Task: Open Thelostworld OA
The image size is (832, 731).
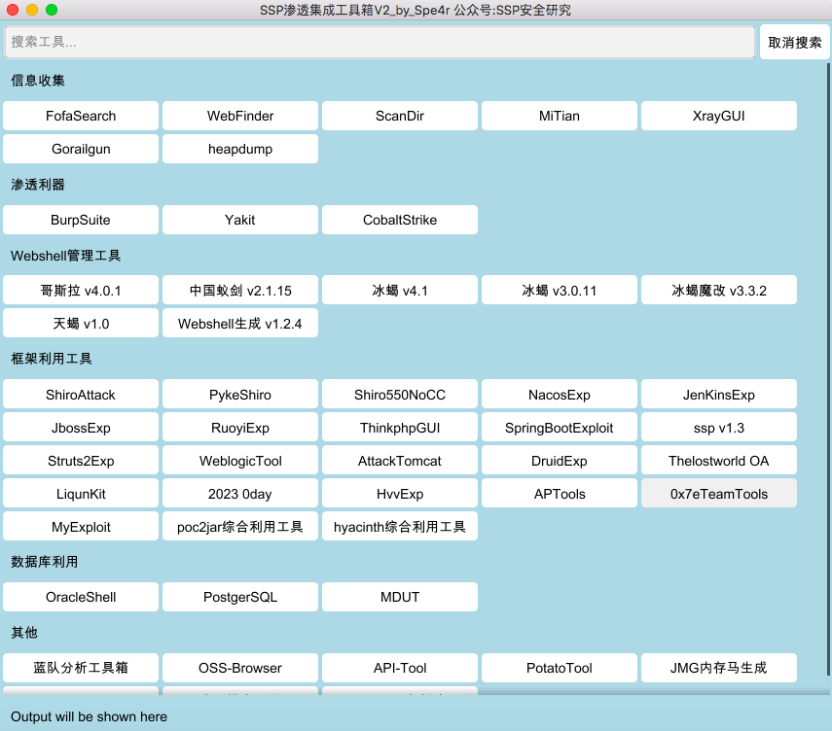Action: pos(719,460)
